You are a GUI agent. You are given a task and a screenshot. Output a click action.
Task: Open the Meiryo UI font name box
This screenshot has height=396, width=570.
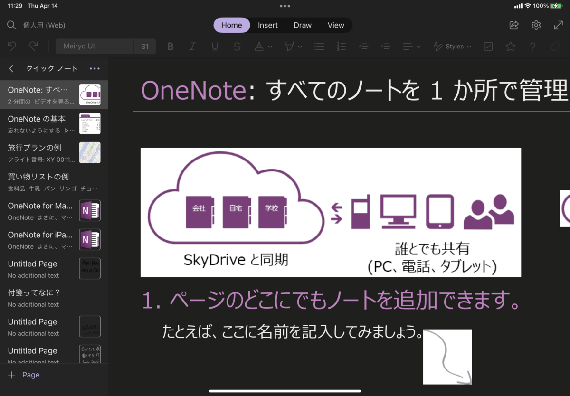pyautogui.click(x=95, y=47)
